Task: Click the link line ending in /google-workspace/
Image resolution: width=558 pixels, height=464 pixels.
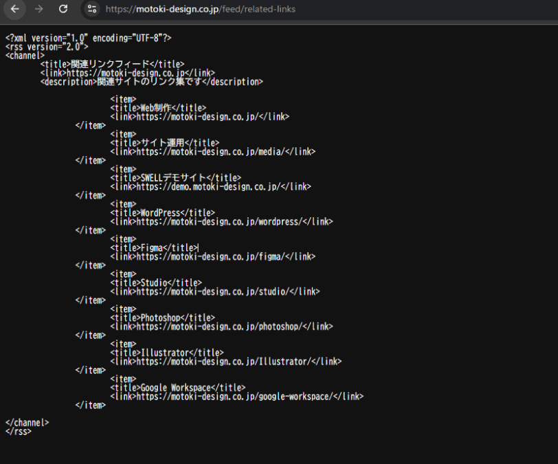Action: pos(237,397)
